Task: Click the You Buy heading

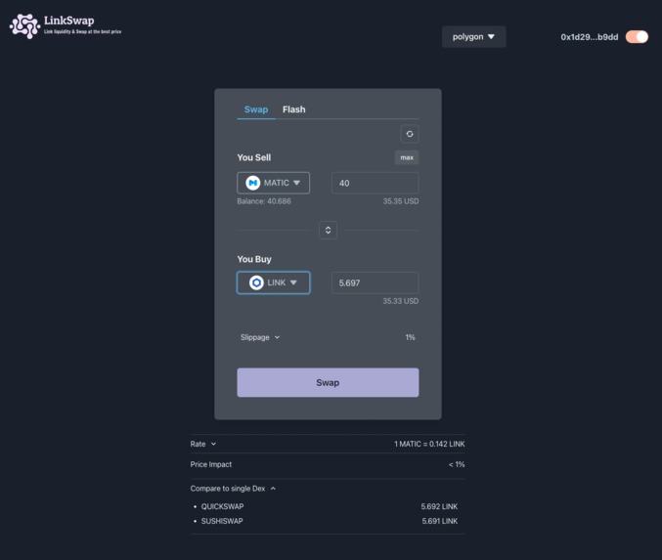Action: point(254,259)
